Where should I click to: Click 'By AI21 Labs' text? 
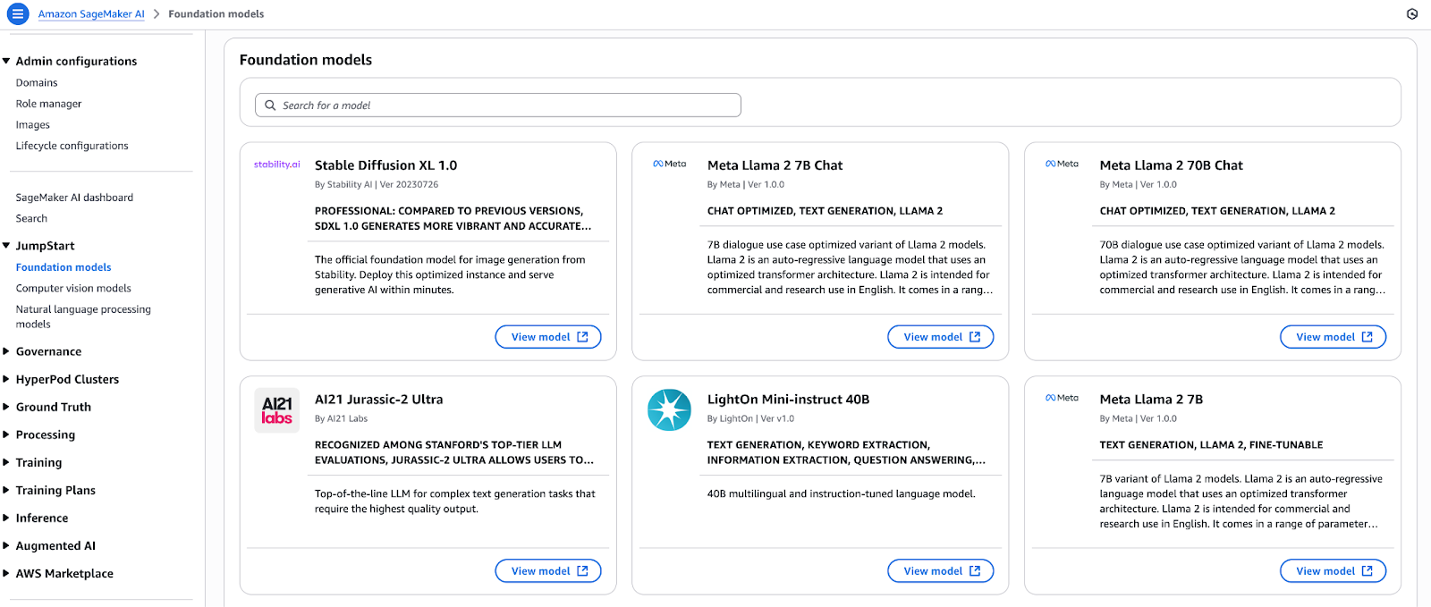pyautogui.click(x=341, y=419)
